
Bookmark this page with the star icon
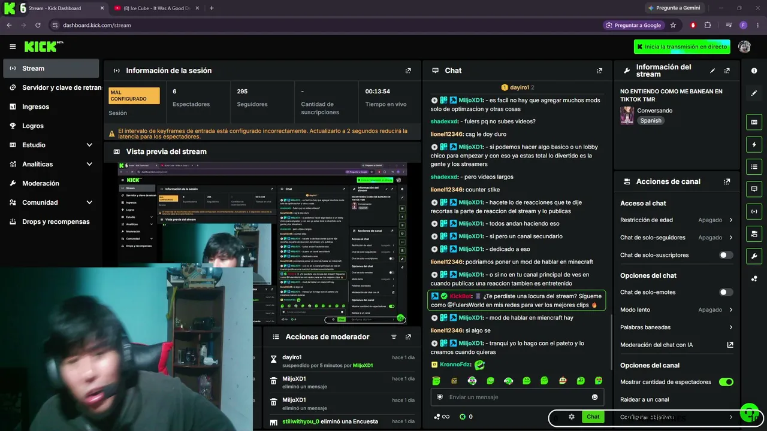tap(673, 25)
